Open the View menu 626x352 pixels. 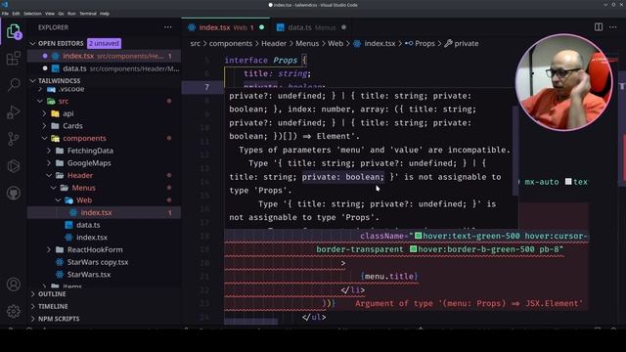tap(50, 13)
